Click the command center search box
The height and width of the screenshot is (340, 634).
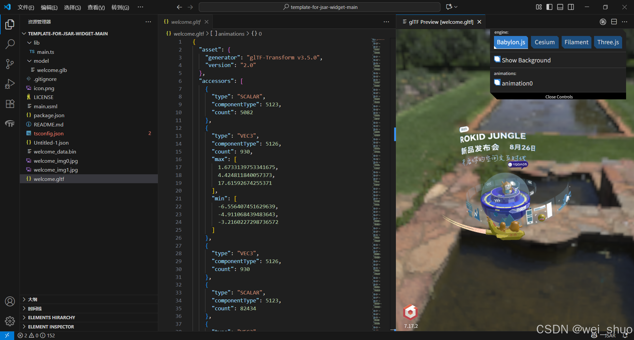click(x=319, y=7)
